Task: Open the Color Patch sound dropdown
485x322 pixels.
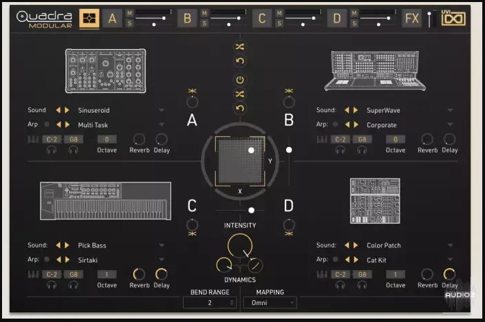Action: point(450,245)
